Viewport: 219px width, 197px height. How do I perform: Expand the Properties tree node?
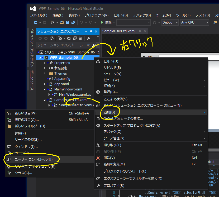tap(44, 63)
